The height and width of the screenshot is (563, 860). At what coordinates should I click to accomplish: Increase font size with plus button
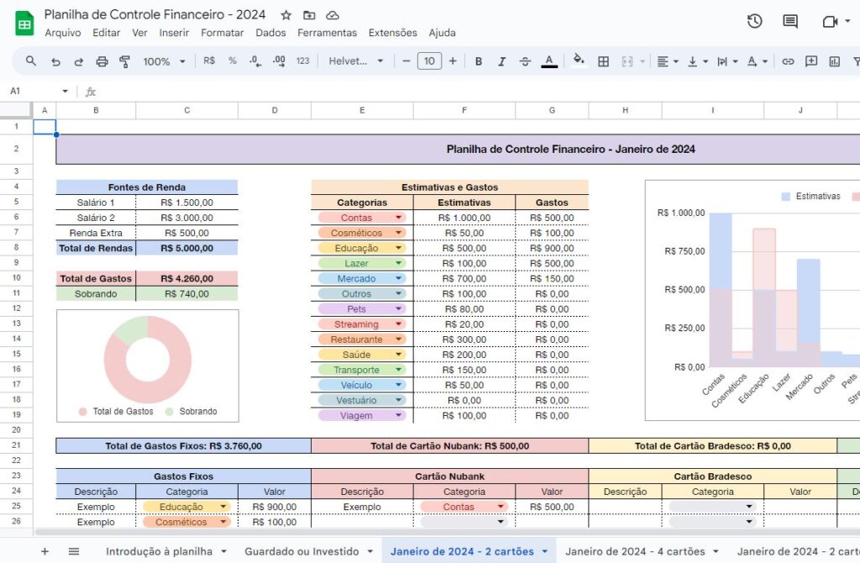[x=453, y=61]
